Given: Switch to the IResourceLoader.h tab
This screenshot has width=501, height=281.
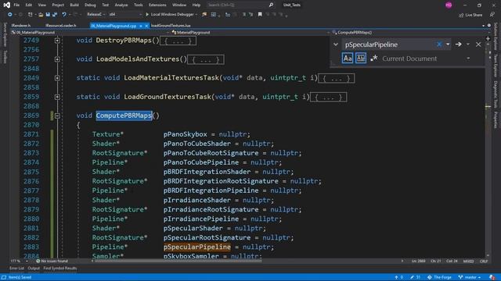Looking at the screenshot, I should click(61, 26).
